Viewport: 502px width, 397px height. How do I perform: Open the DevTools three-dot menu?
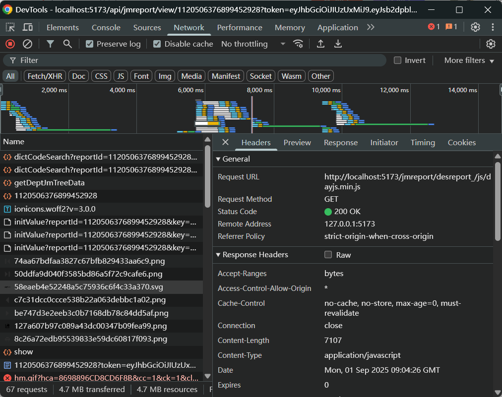pos(493,27)
